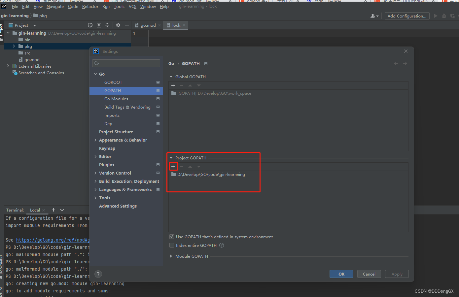This screenshot has width=459, height=297.
Task: Collapse the Go settings category
Action: coord(95,74)
